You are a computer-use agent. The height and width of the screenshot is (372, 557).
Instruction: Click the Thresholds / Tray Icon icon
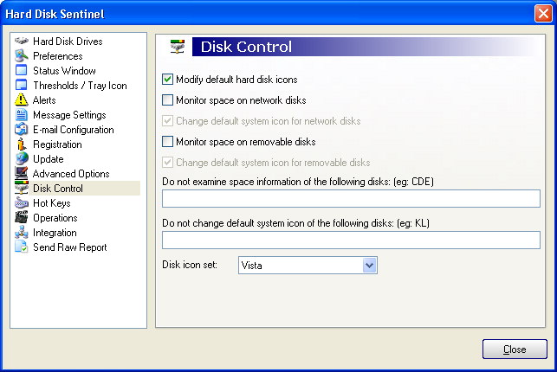[x=22, y=86]
